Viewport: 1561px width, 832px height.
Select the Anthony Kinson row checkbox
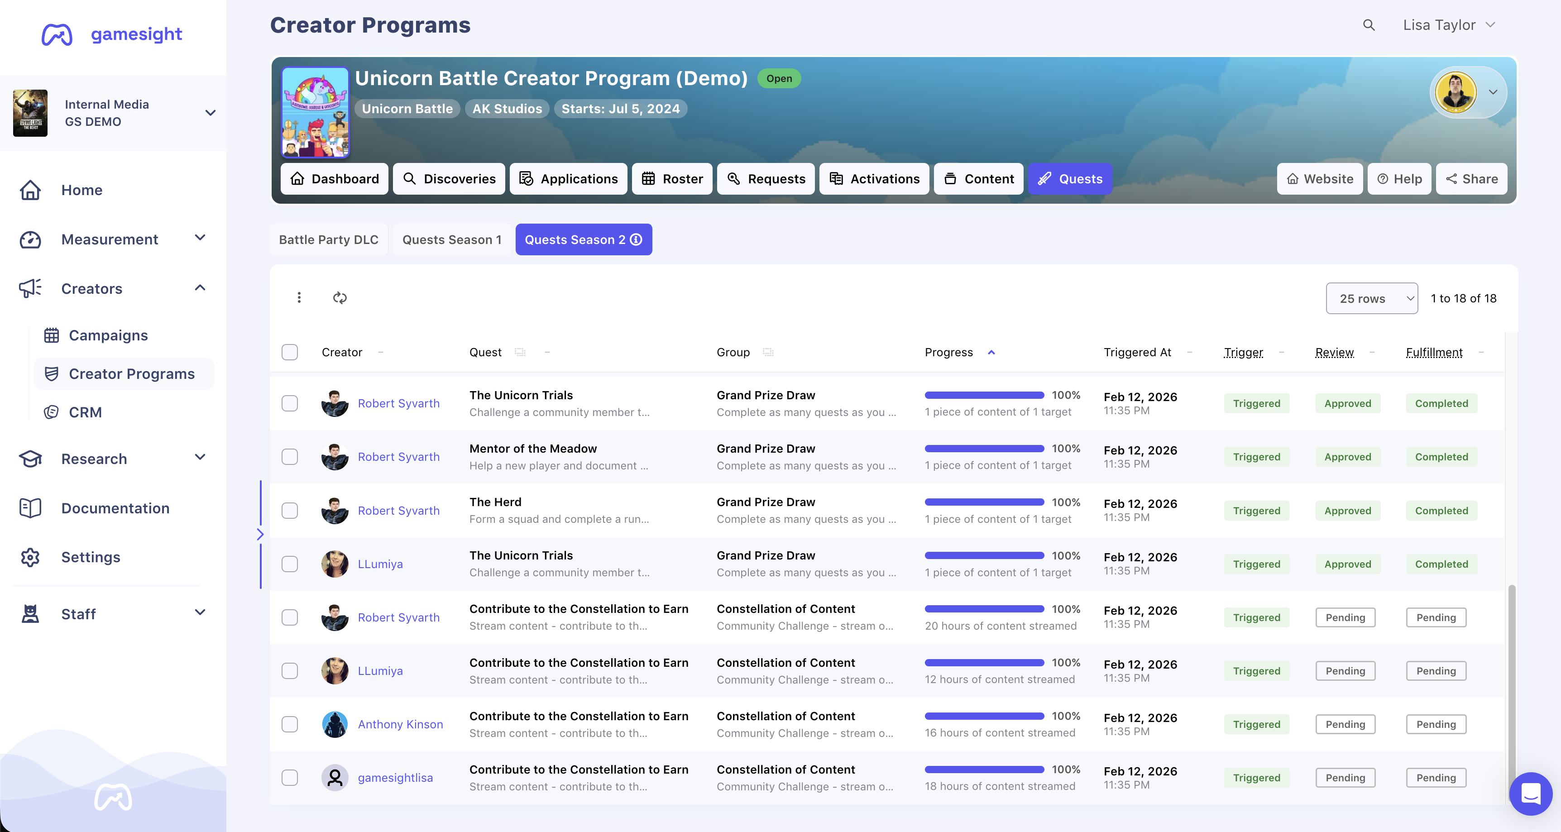[290, 724]
